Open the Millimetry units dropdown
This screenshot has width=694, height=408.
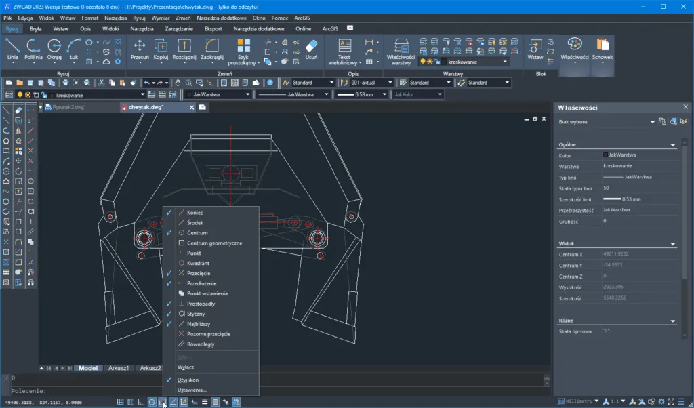click(579, 401)
